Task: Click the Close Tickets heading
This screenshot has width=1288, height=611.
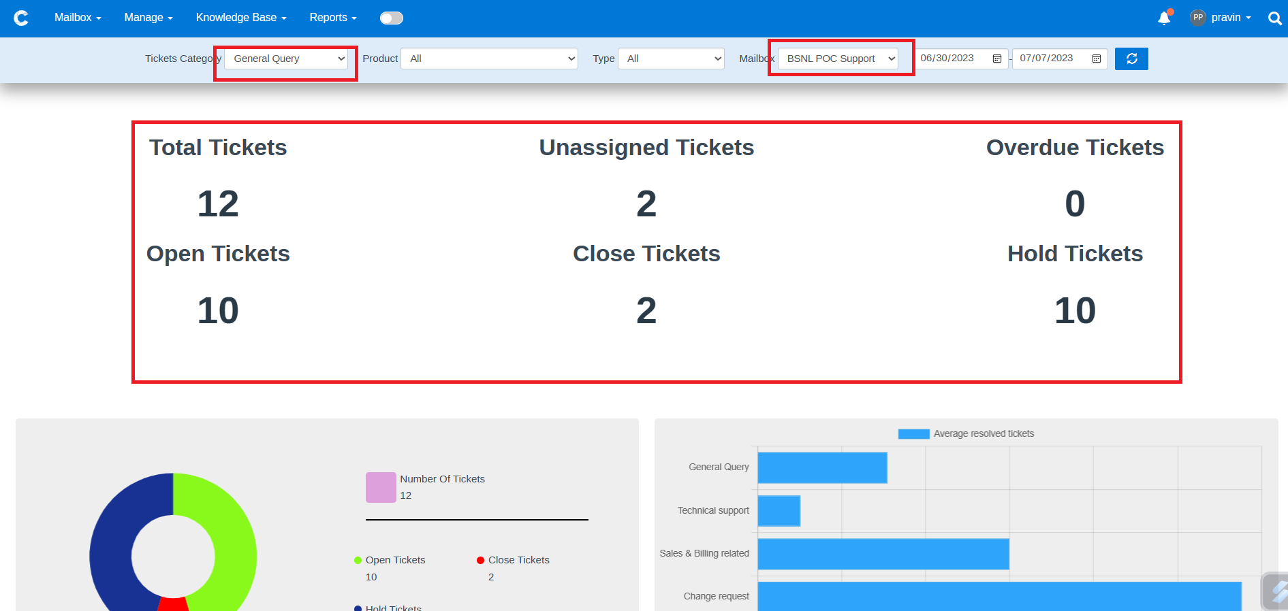Action: pos(646,254)
